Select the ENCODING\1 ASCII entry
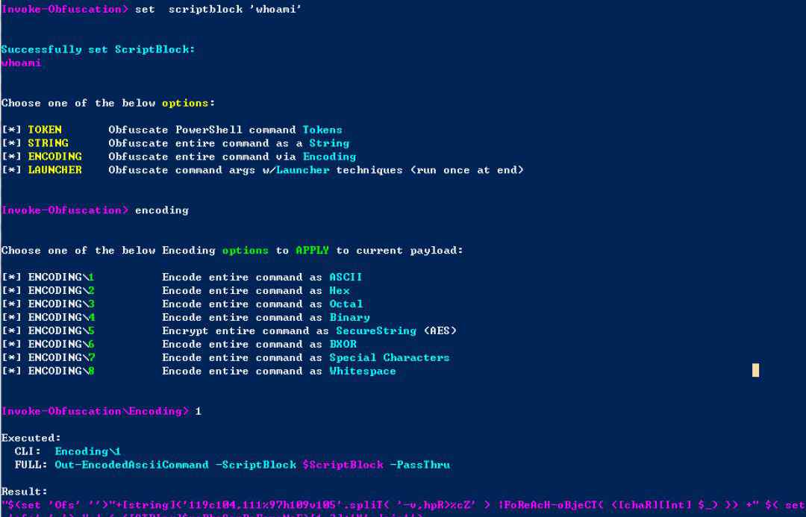 (61, 278)
